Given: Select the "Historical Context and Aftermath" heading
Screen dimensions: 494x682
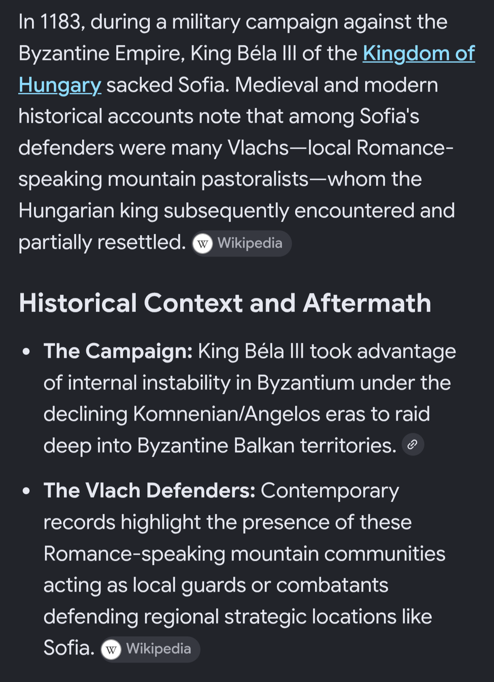Looking at the screenshot, I should click(225, 303).
